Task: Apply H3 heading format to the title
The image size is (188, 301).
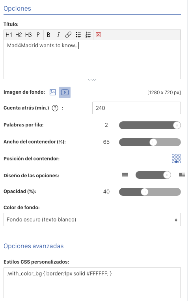Action: coord(28,35)
